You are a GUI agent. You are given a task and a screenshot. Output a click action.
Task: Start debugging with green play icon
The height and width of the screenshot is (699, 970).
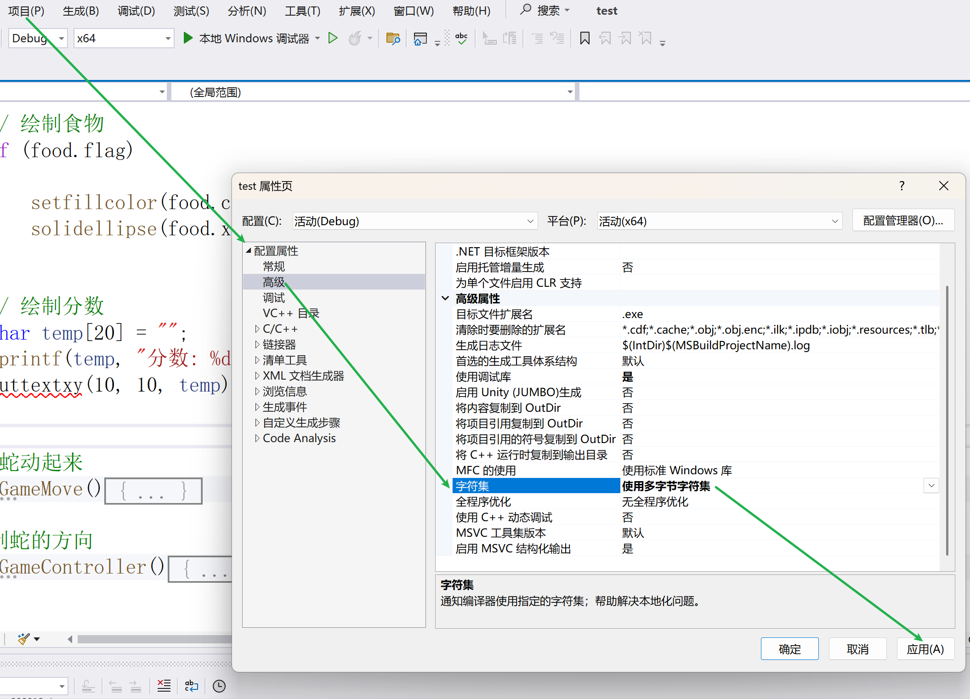[x=187, y=38]
